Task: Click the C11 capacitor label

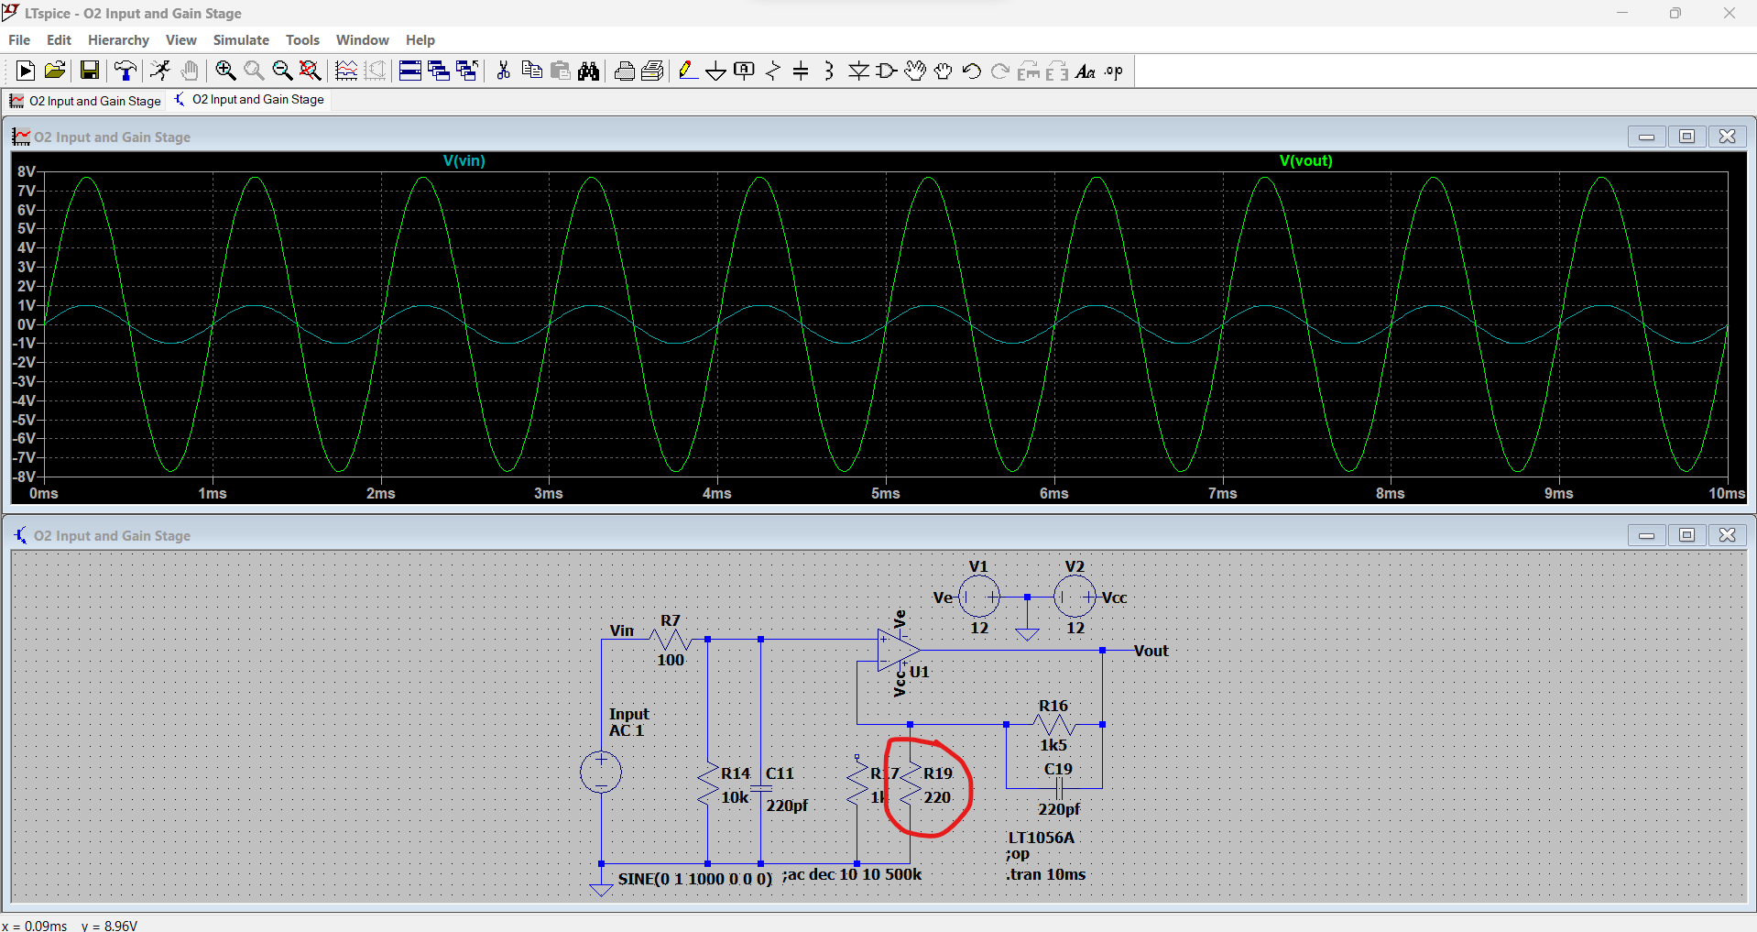Action: coord(780,773)
